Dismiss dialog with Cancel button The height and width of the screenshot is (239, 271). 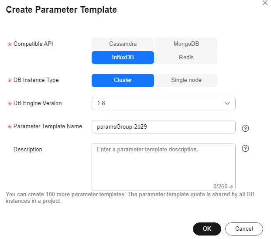pos(244,229)
